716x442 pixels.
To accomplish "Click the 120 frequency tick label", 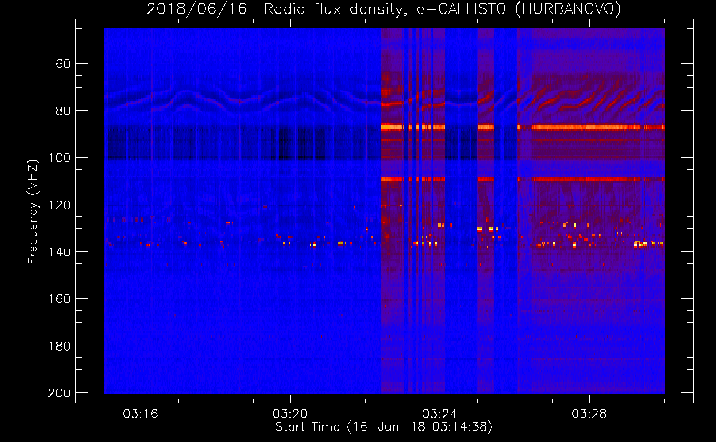I will (59, 205).
